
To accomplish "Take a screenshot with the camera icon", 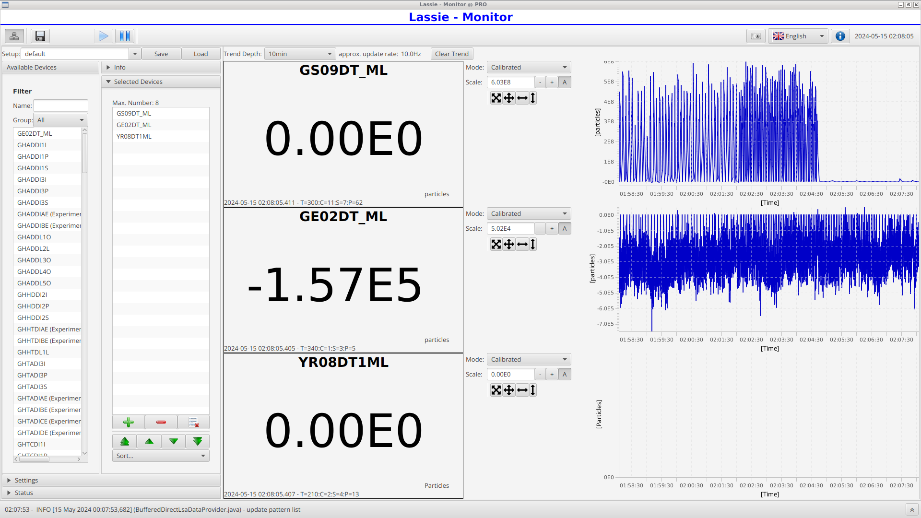I will 756,36.
